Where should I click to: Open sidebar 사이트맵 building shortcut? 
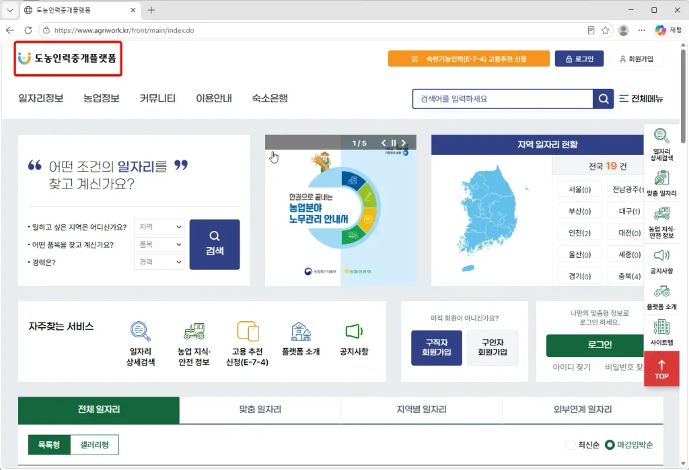pyautogui.click(x=661, y=333)
